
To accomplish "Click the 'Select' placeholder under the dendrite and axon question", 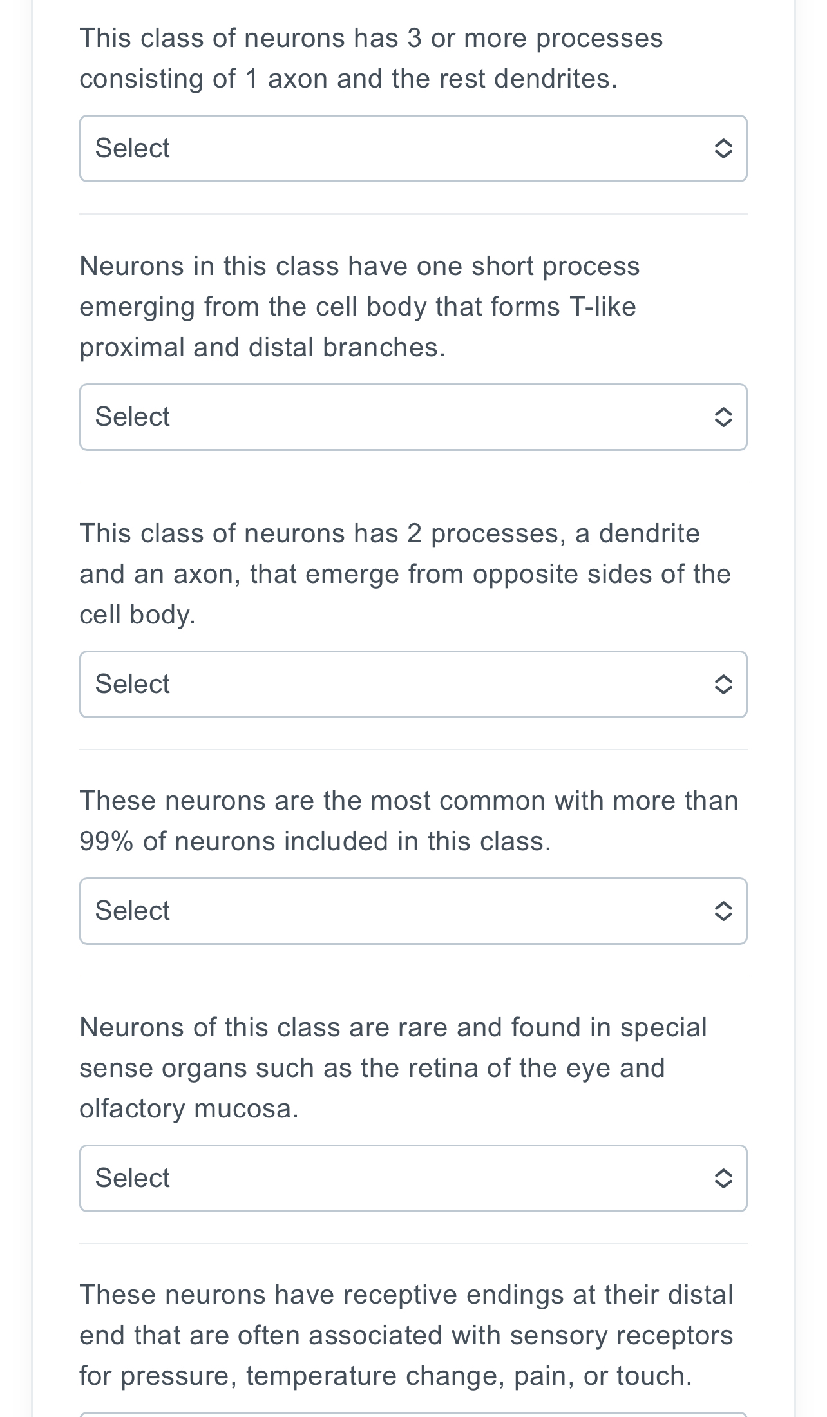I will (x=132, y=684).
